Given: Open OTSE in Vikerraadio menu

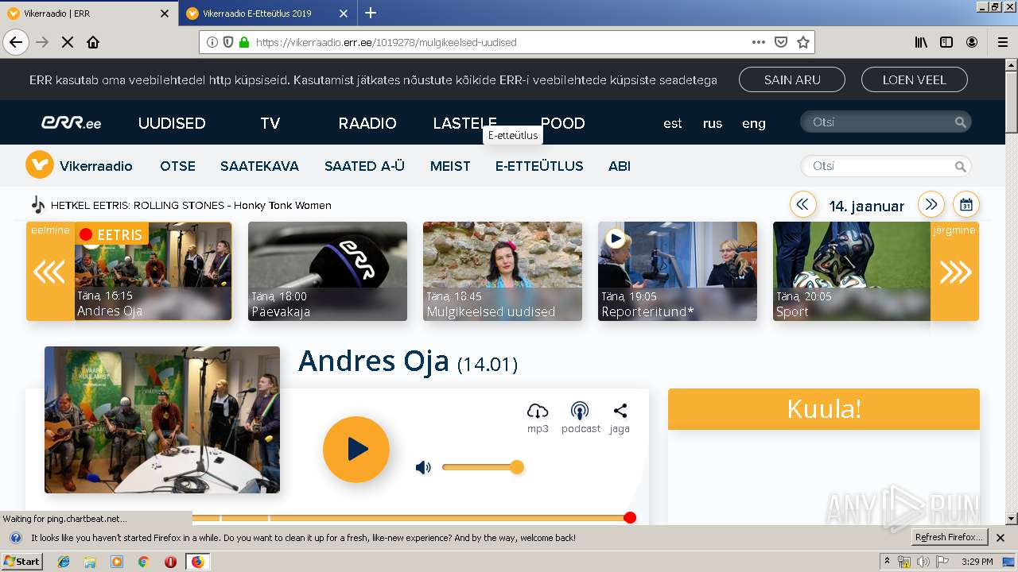Looking at the screenshot, I should click(x=178, y=166).
